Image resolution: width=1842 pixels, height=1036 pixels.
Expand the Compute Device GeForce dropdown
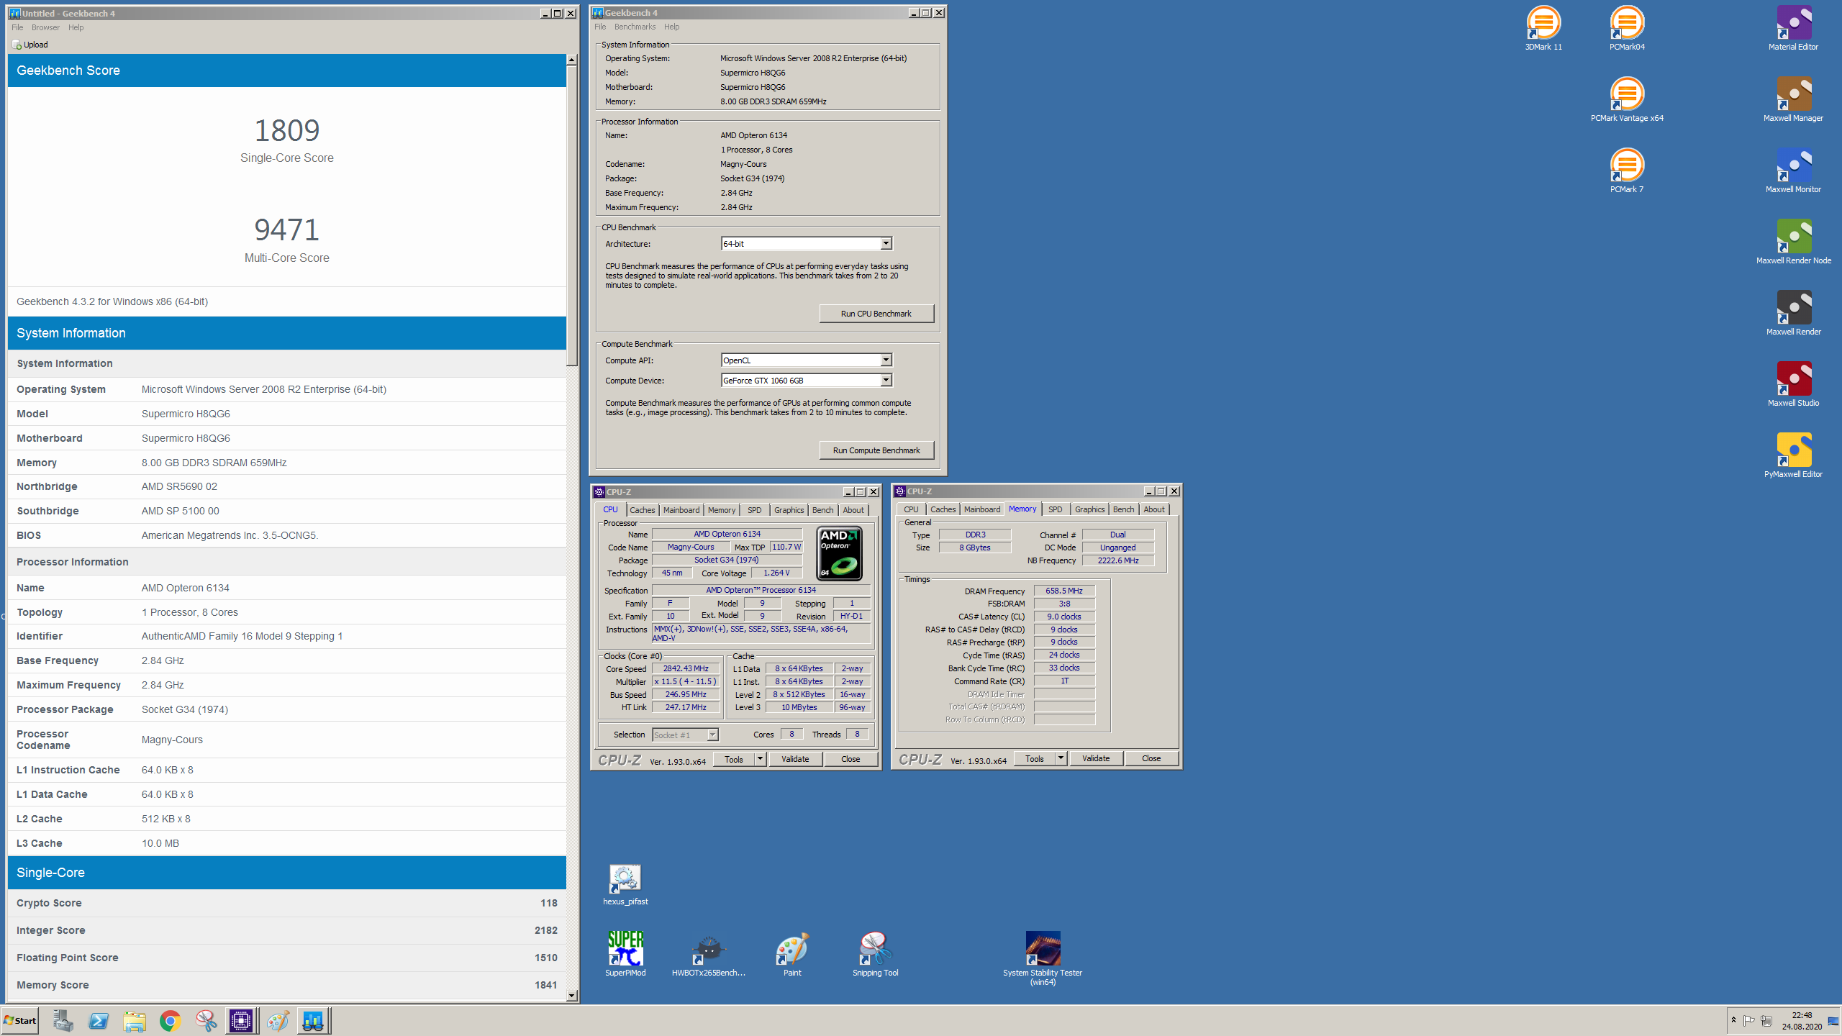tap(886, 381)
